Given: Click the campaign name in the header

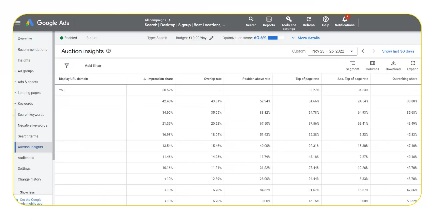Looking at the screenshot, I should 185,25.
